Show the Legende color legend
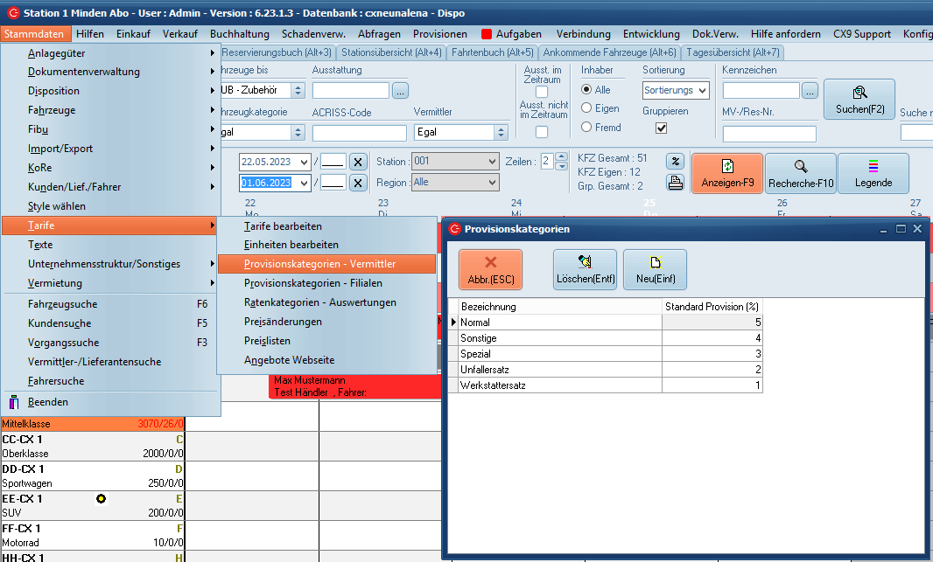This screenshot has width=933, height=562. pos(873,173)
